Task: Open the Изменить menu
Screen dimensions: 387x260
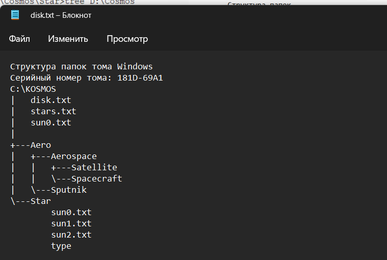Action: [x=68, y=39]
